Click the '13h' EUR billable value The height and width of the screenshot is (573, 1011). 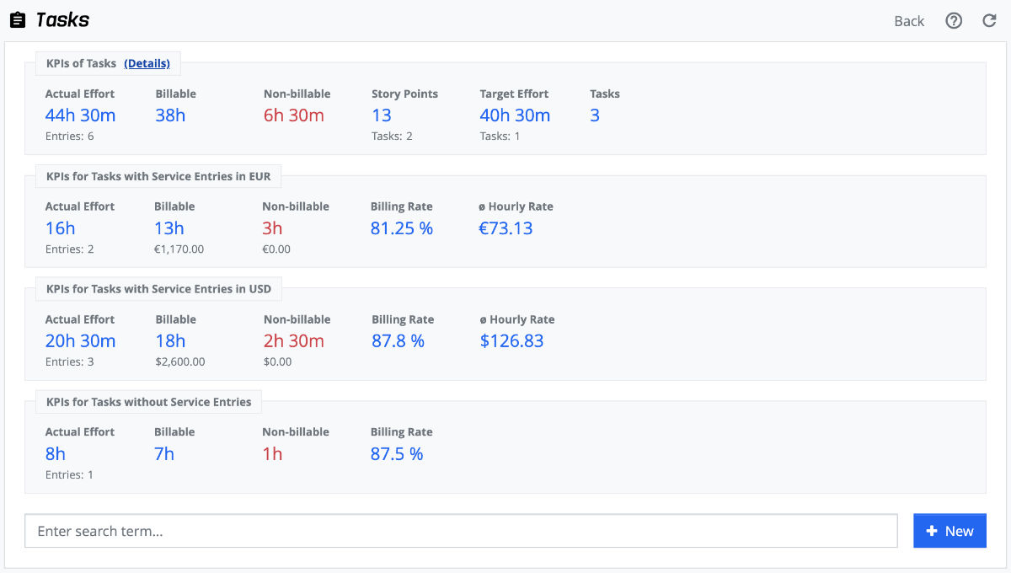(169, 228)
